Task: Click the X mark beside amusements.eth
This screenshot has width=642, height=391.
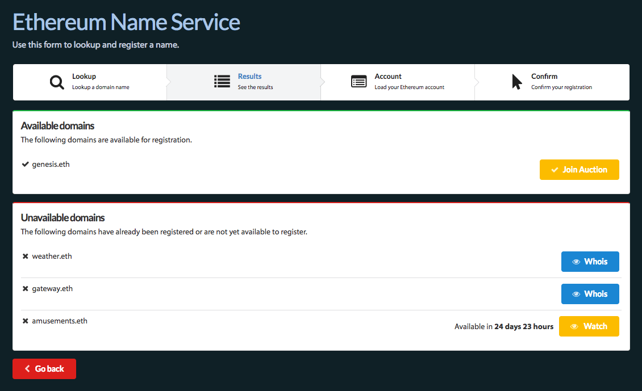Action: (26, 321)
